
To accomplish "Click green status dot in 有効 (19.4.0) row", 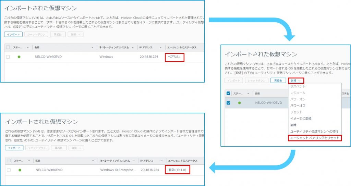I will (20, 170).
